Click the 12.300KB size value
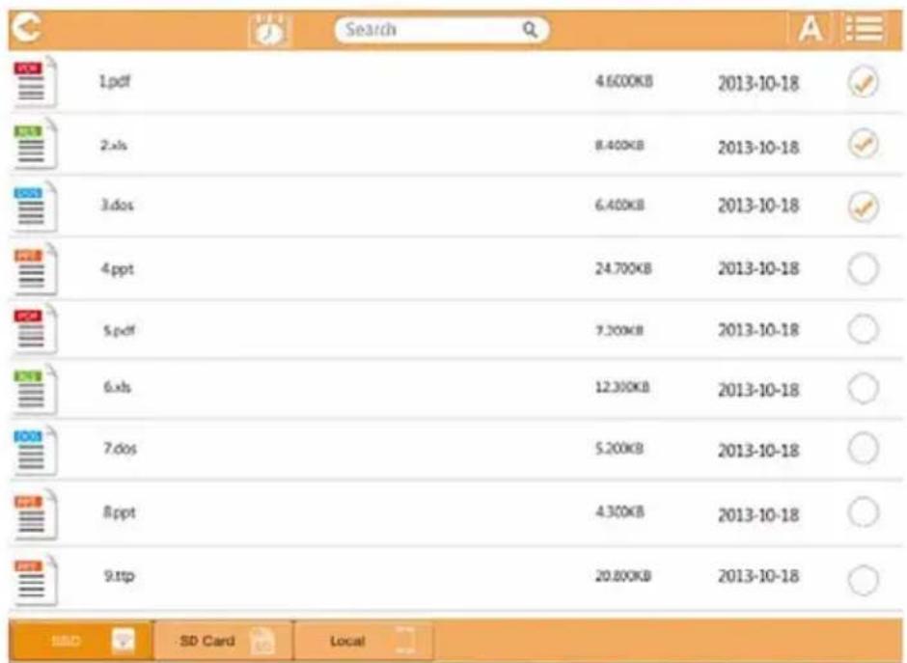The image size is (907, 663). (x=622, y=387)
